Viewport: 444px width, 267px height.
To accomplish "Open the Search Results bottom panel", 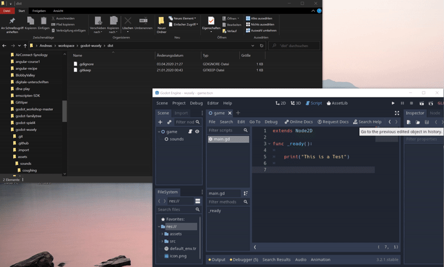I will pos(276,260).
